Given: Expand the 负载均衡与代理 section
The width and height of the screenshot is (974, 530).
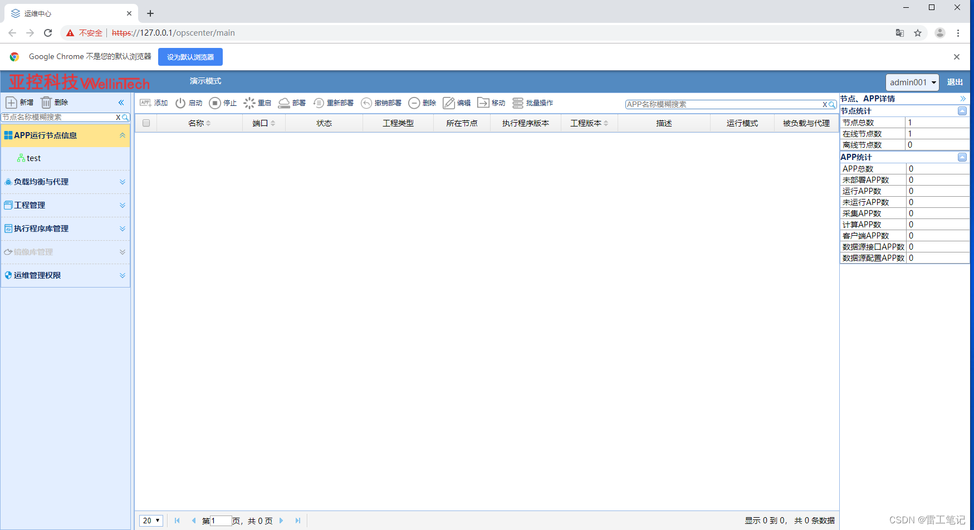Looking at the screenshot, I should 123,182.
